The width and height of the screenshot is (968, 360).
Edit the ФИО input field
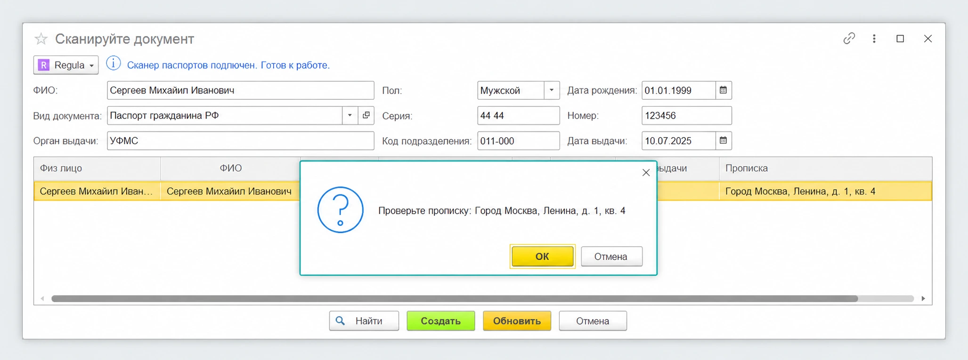pos(240,90)
